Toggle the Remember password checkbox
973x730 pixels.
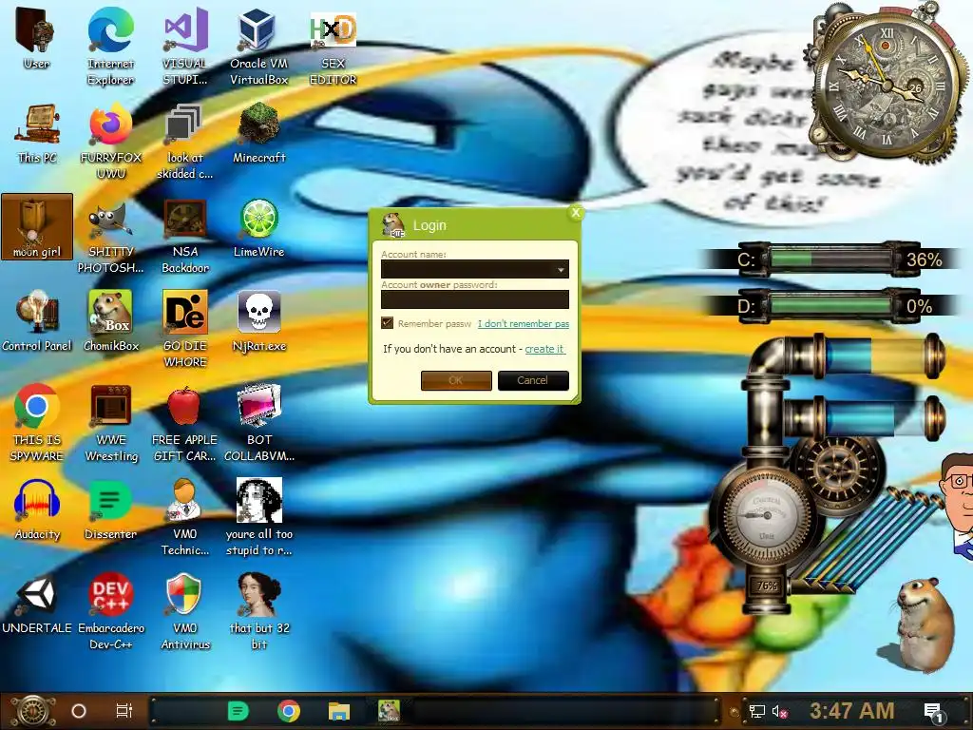point(388,323)
